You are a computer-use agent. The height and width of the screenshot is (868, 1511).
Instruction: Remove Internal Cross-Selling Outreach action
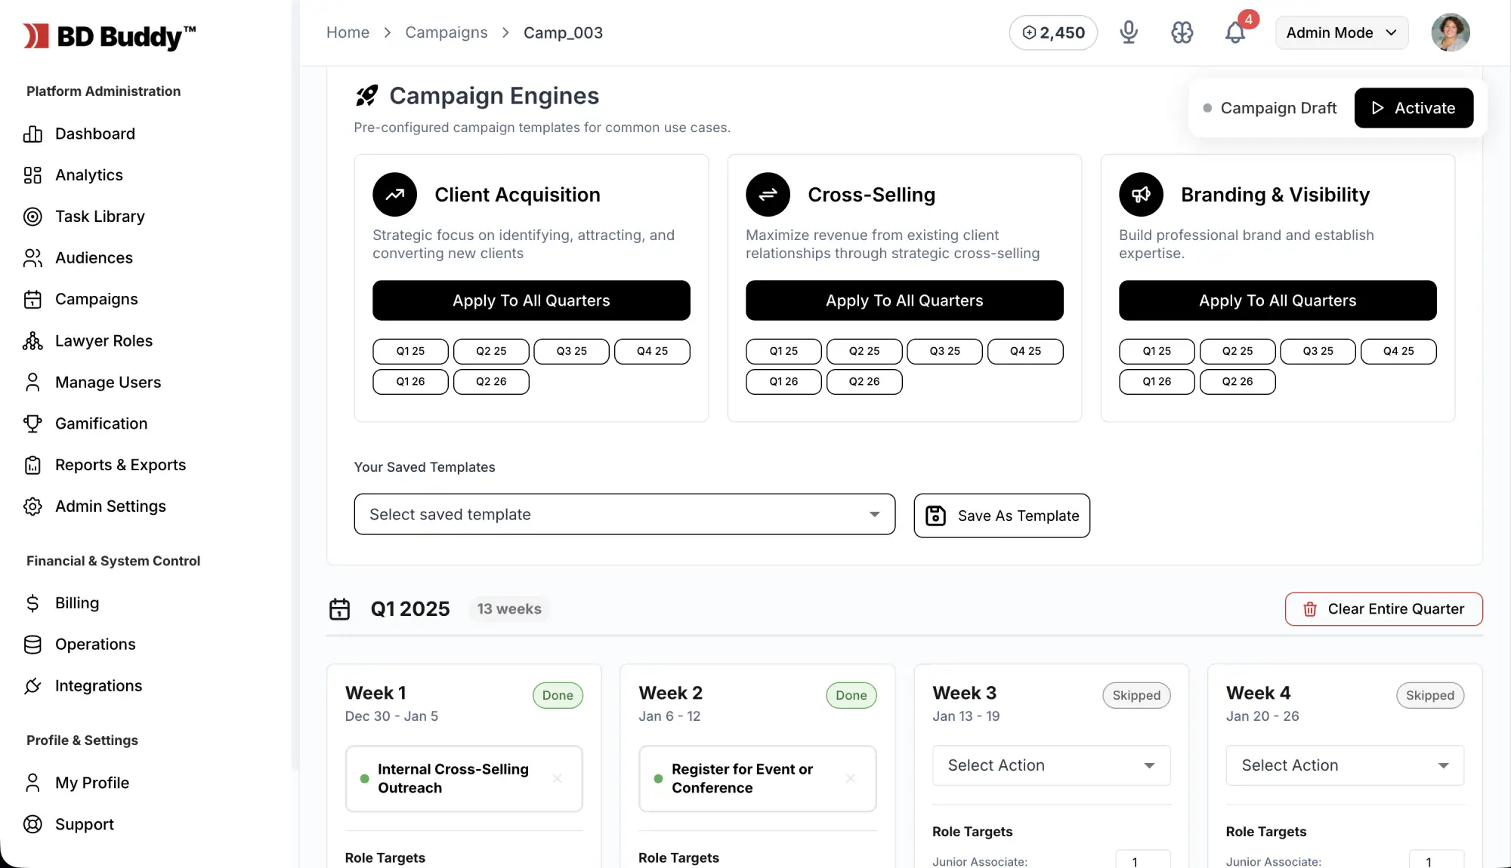click(557, 778)
